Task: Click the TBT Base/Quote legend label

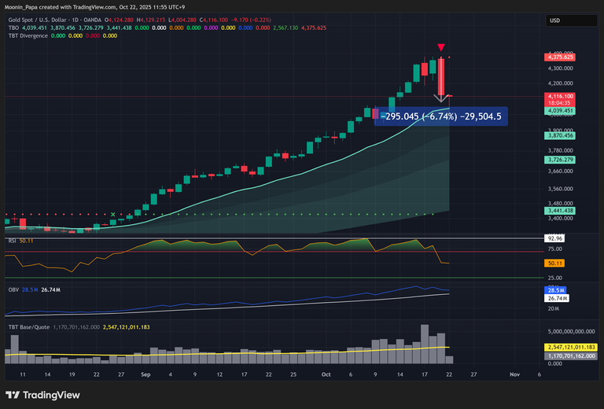Action: click(30, 326)
